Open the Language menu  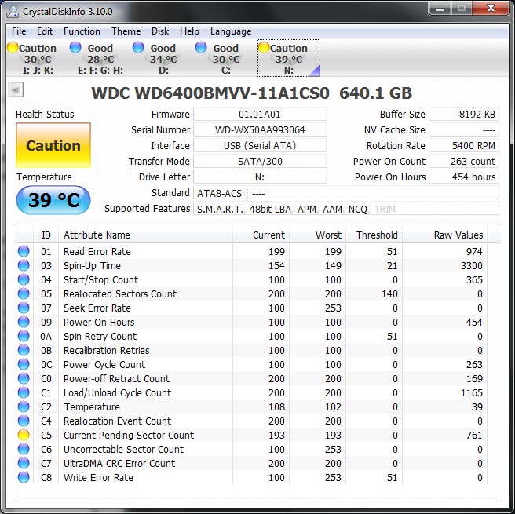231,31
